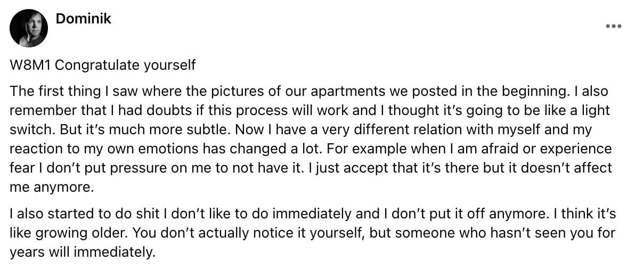Open Dominik's profile via his name
Viewport: 635px width, 269px height.
coord(83,19)
